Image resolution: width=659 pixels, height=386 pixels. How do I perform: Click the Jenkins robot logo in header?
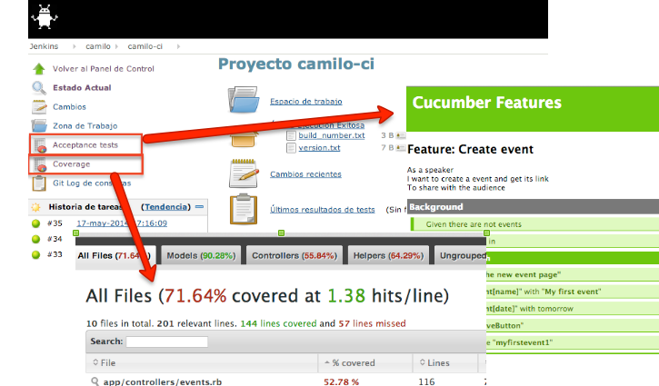(44, 17)
